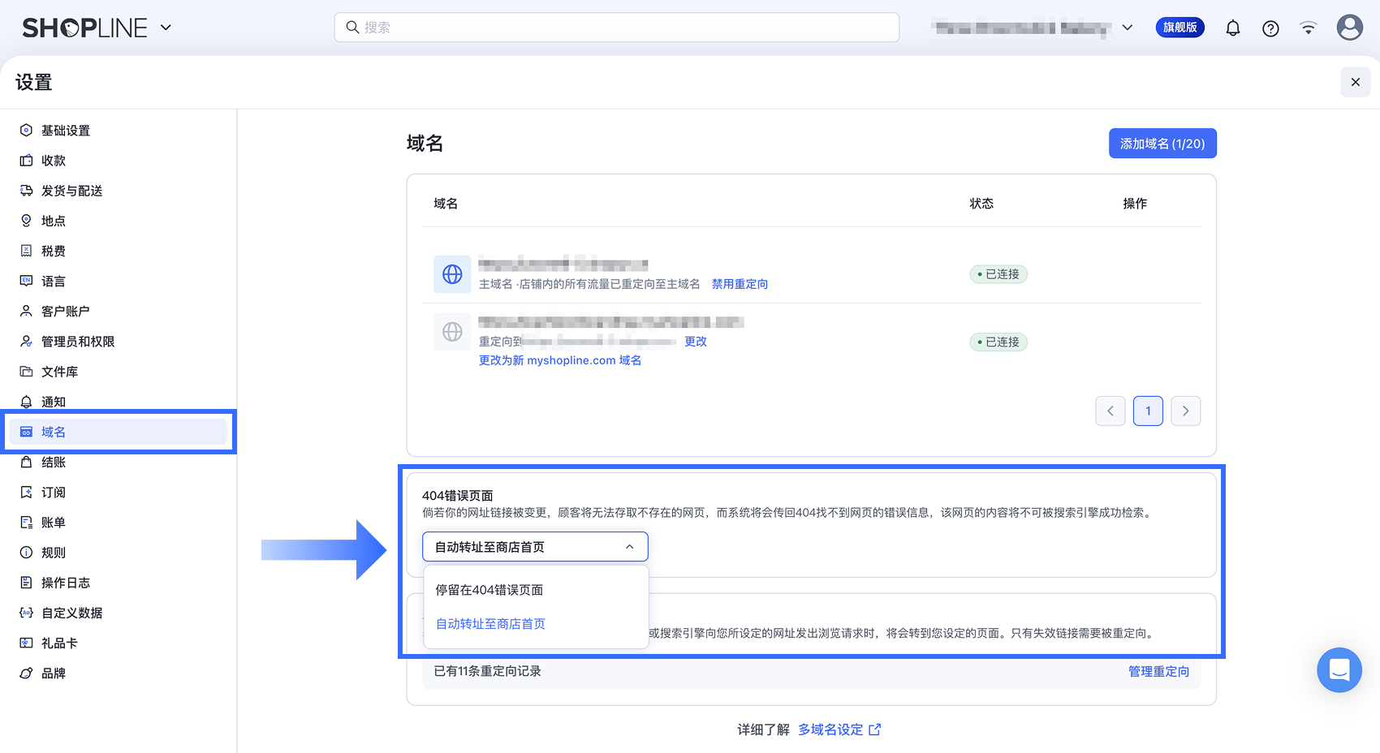Click the 账单 bill icon

26,523
